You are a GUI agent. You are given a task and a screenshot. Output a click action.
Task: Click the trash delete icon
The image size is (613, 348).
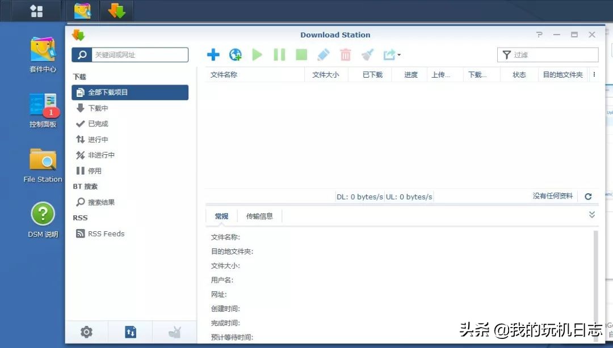coord(346,54)
